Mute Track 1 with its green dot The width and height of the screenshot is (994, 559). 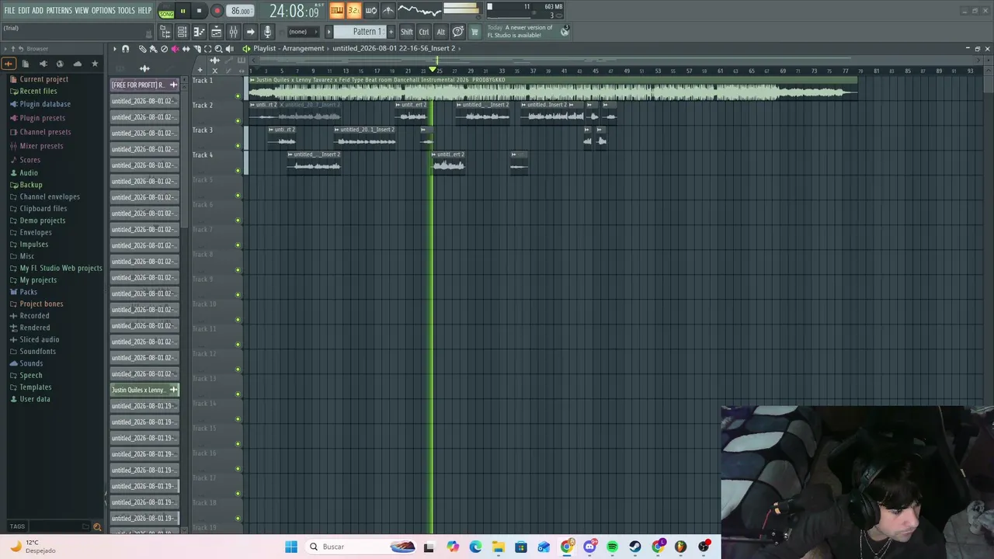click(238, 96)
